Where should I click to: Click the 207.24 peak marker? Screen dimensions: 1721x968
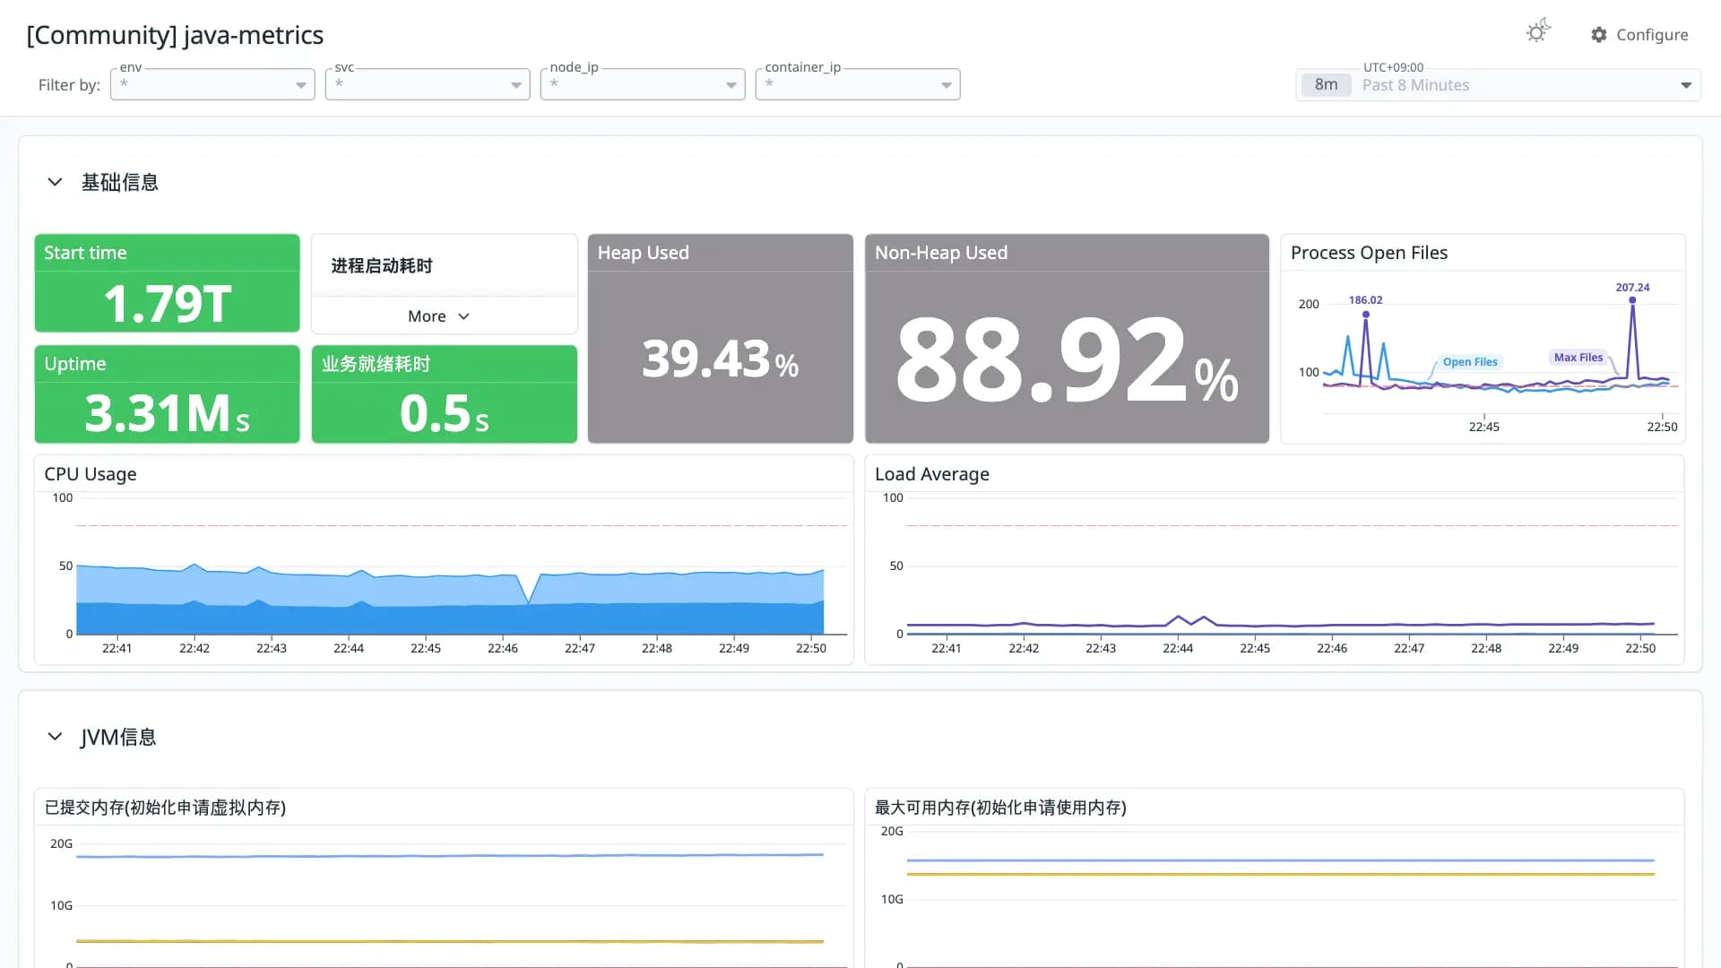coord(1632,300)
